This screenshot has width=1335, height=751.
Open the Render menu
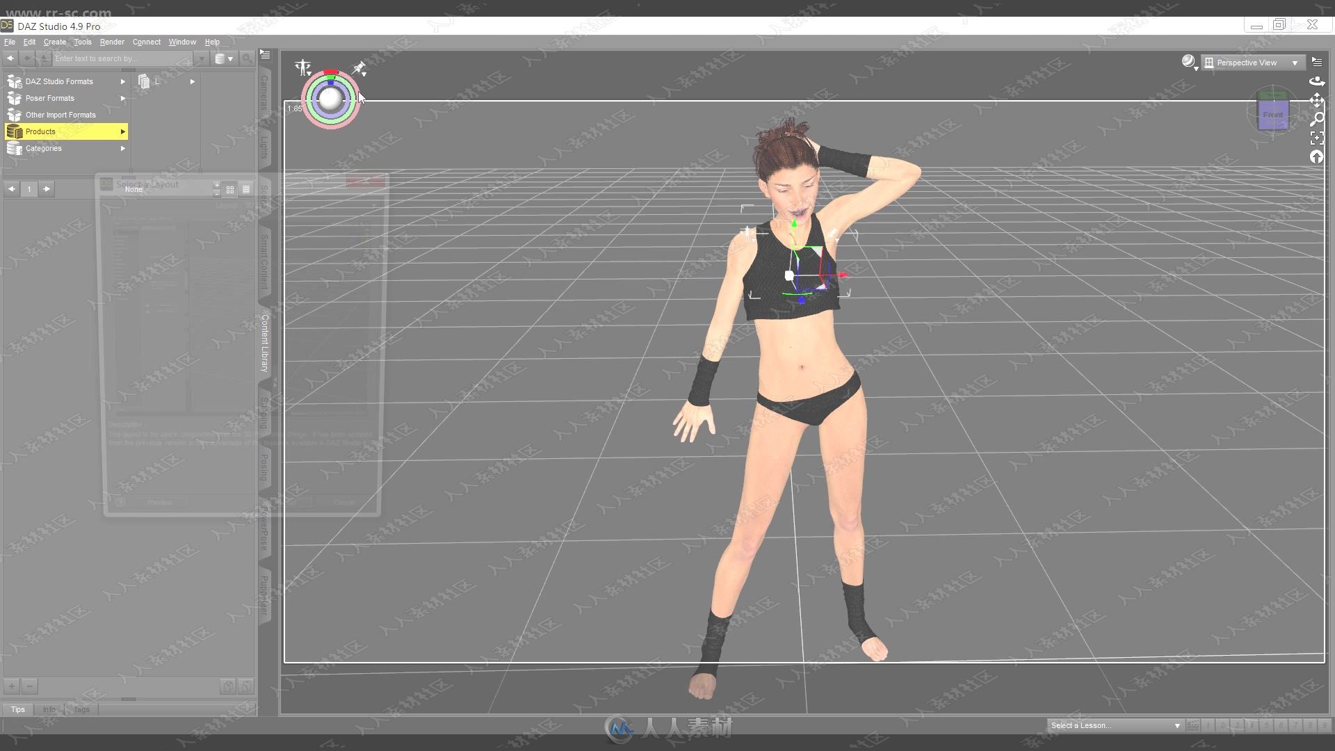tap(112, 42)
